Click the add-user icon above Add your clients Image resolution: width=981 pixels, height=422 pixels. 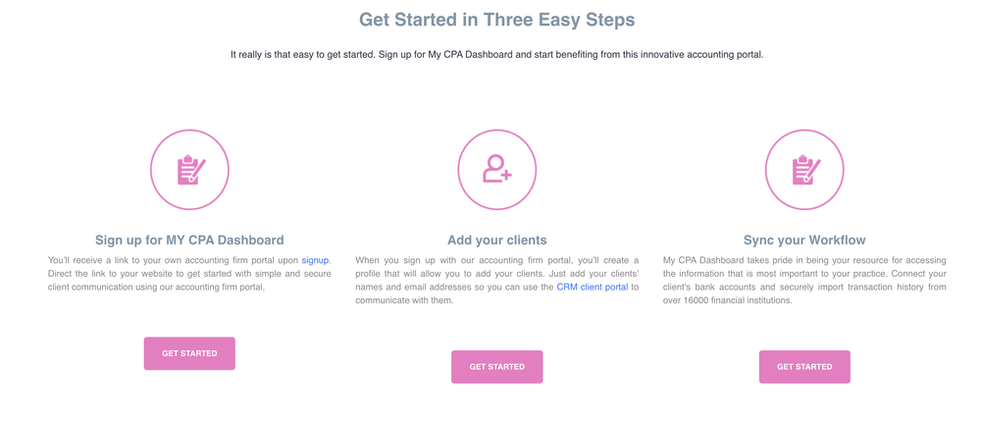point(497,170)
